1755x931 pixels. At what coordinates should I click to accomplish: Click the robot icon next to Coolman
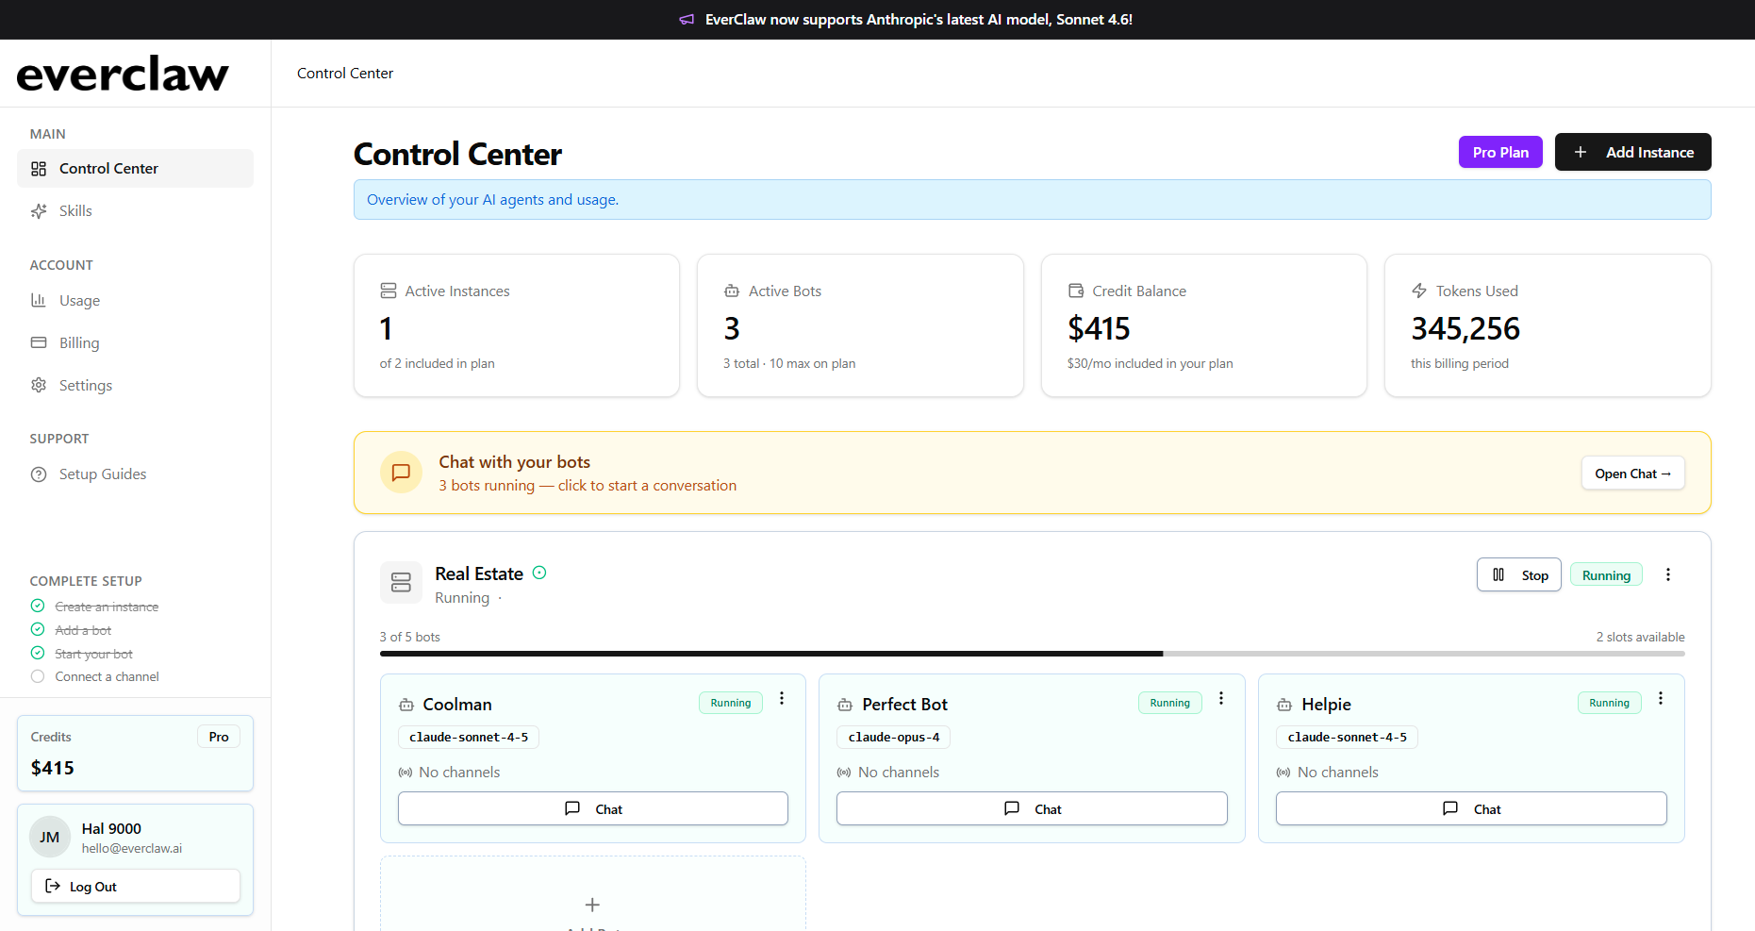point(406,705)
